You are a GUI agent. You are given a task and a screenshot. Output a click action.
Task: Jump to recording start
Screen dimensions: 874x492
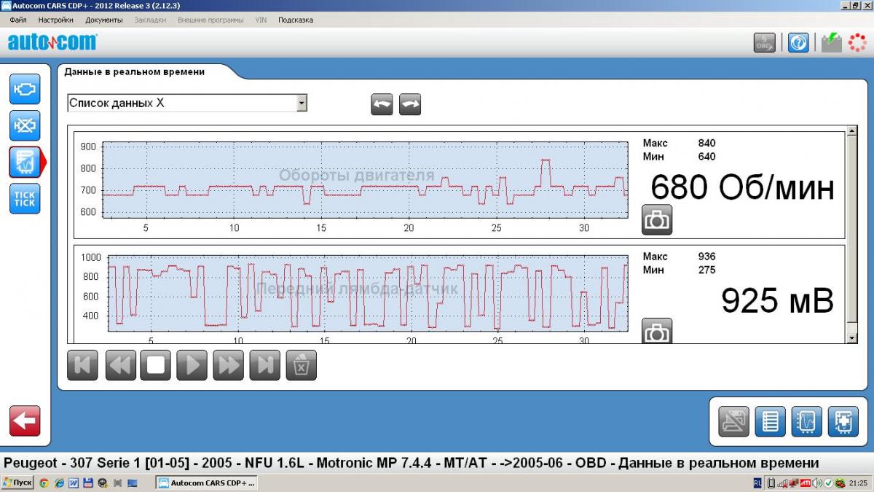(82, 365)
